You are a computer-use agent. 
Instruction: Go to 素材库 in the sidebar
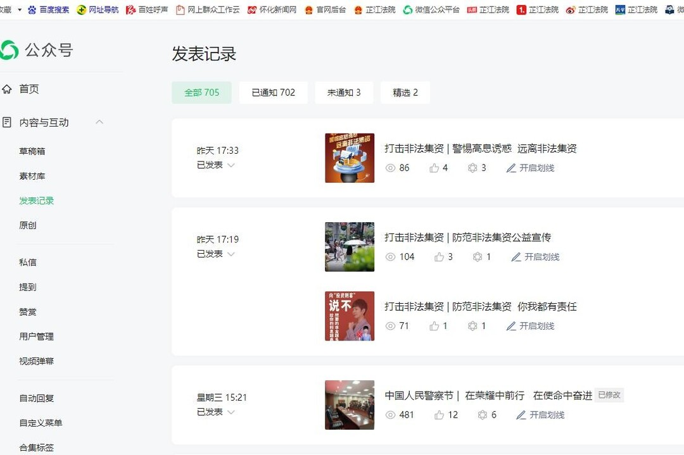(32, 176)
